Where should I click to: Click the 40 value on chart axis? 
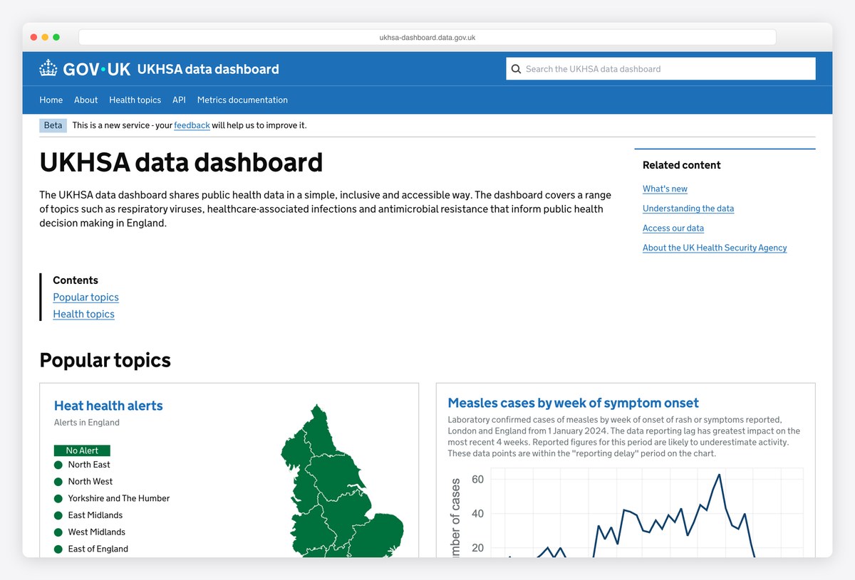(x=478, y=514)
